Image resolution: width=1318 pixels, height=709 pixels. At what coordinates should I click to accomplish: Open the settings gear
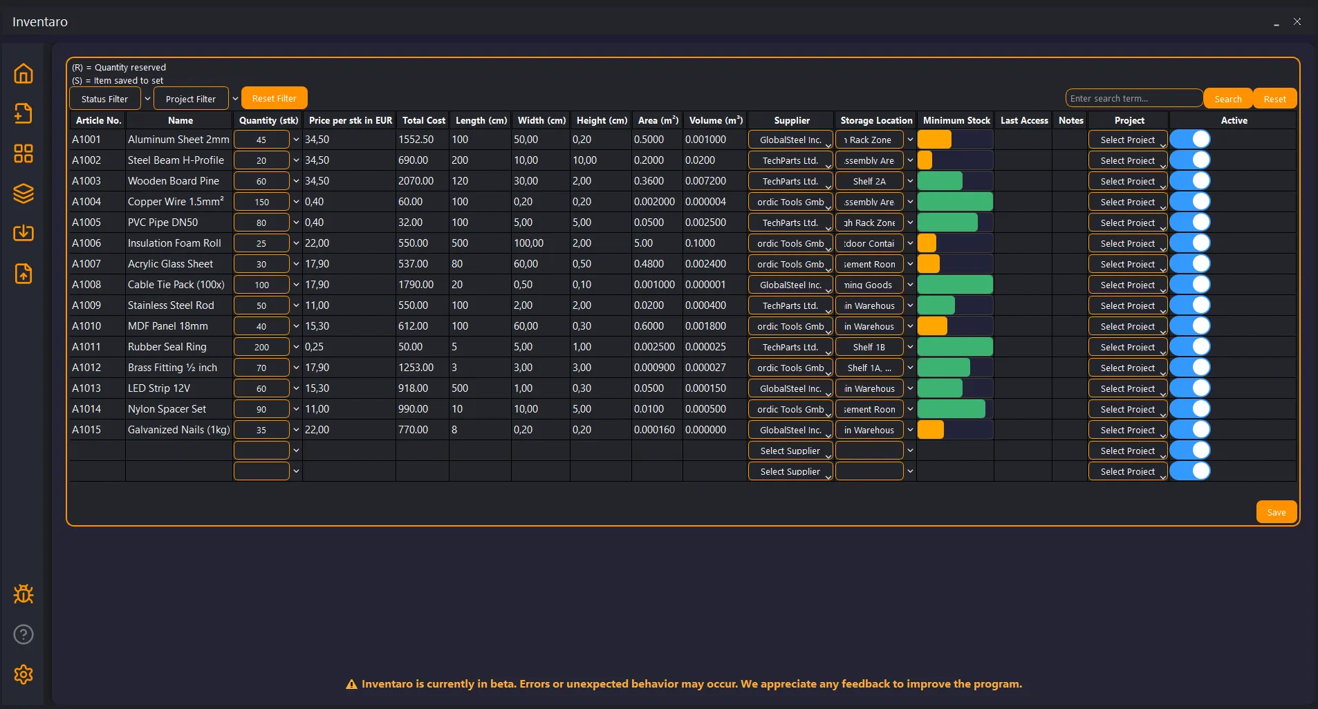tap(24, 675)
